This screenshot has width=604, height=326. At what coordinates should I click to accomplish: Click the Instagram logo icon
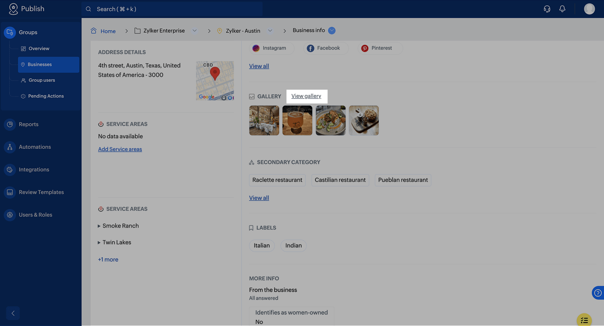tap(256, 48)
